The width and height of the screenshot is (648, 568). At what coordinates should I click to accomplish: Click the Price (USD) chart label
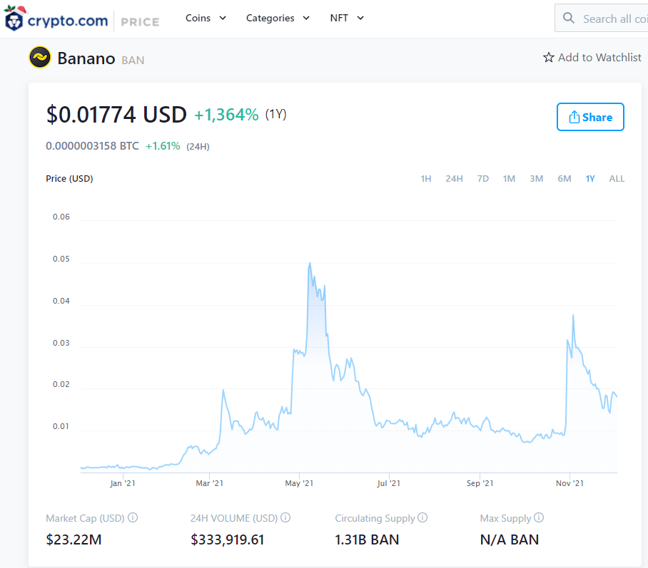point(69,179)
